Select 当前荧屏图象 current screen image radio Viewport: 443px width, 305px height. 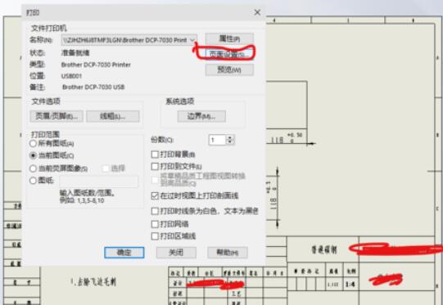[x=33, y=168]
